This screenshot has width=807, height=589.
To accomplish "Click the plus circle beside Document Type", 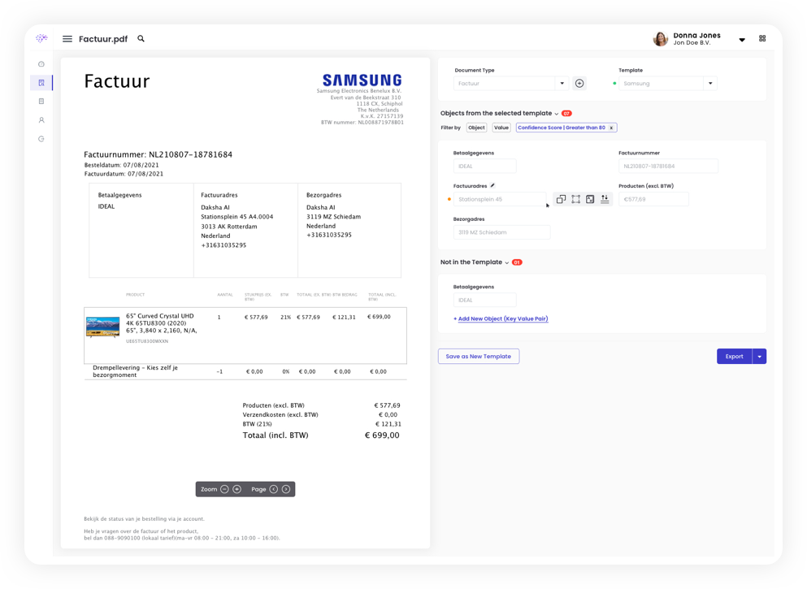I will (579, 84).
